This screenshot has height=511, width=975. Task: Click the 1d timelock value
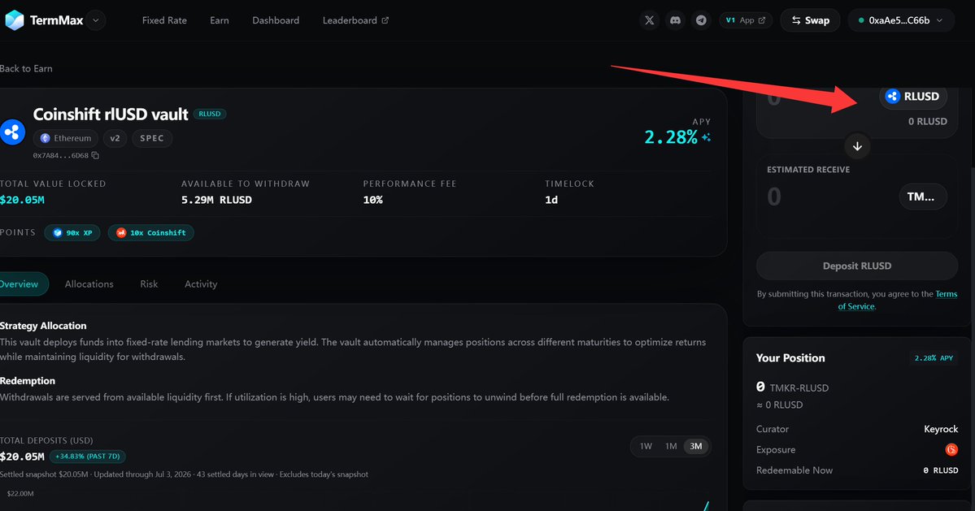[551, 200]
